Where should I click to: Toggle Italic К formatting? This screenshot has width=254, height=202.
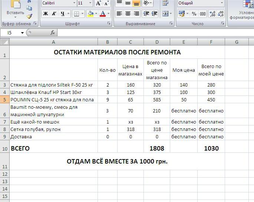[54, 14]
